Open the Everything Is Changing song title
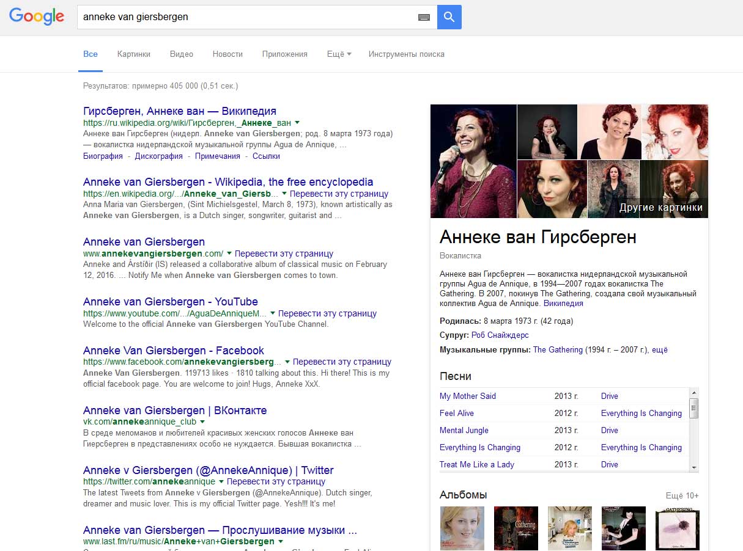This screenshot has width=743, height=551. tap(480, 447)
